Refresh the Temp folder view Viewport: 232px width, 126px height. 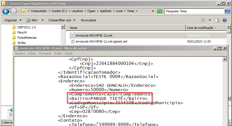coord(160,11)
